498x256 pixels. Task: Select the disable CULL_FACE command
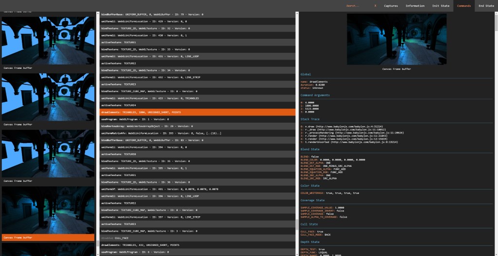(x=197, y=238)
